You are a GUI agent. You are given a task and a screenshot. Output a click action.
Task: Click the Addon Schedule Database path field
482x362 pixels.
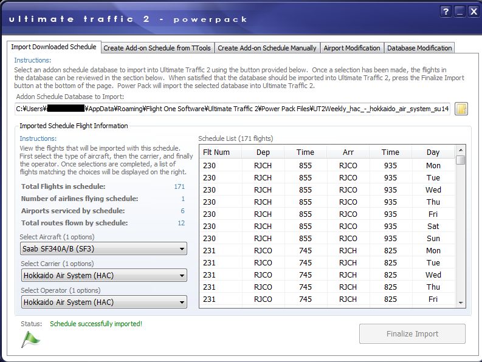point(232,109)
